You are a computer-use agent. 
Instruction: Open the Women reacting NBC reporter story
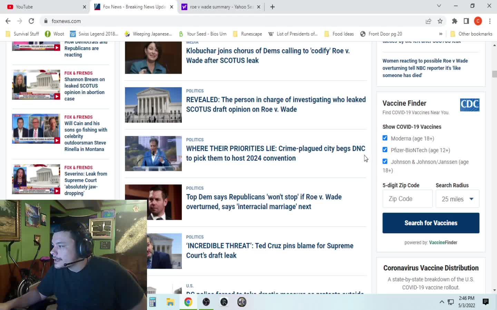point(425,68)
